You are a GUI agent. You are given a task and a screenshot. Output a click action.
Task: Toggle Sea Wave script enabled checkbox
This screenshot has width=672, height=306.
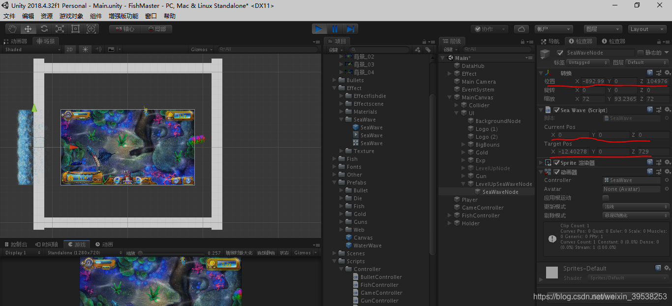pyautogui.click(x=556, y=110)
